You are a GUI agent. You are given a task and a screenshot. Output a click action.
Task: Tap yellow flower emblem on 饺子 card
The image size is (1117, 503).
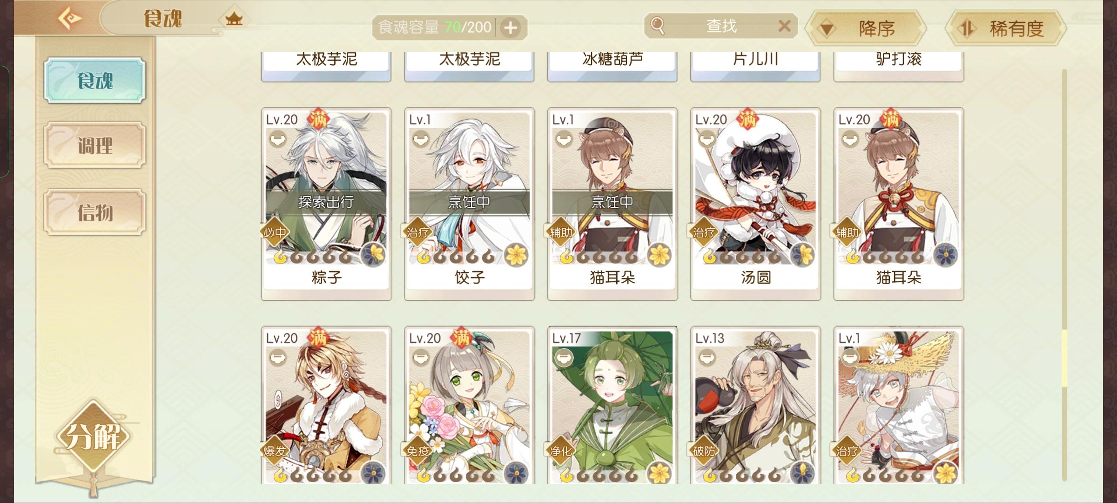tap(516, 255)
